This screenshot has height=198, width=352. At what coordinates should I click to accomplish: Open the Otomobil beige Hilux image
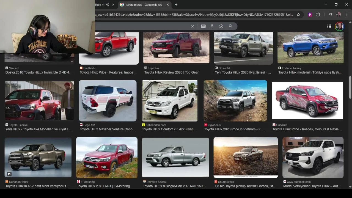point(243,48)
